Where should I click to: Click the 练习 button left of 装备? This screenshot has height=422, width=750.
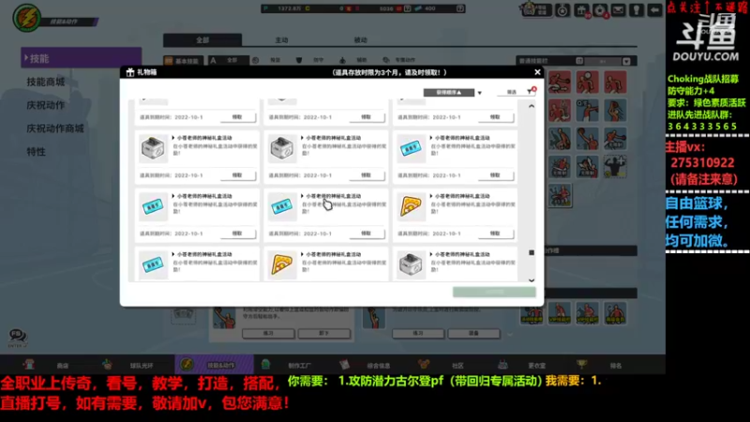pyautogui.click(x=418, y=334)
